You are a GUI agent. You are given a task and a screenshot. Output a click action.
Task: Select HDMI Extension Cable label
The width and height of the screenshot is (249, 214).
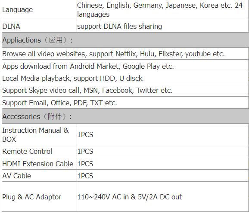pyautogui.click(x=37, y=164)
